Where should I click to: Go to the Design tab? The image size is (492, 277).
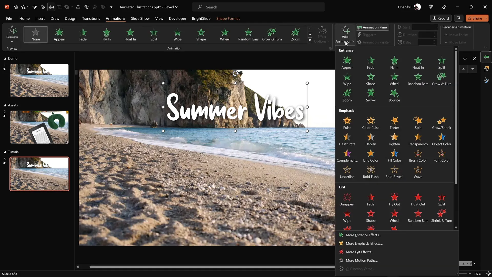pyautogui.click(x=70, y=18)
